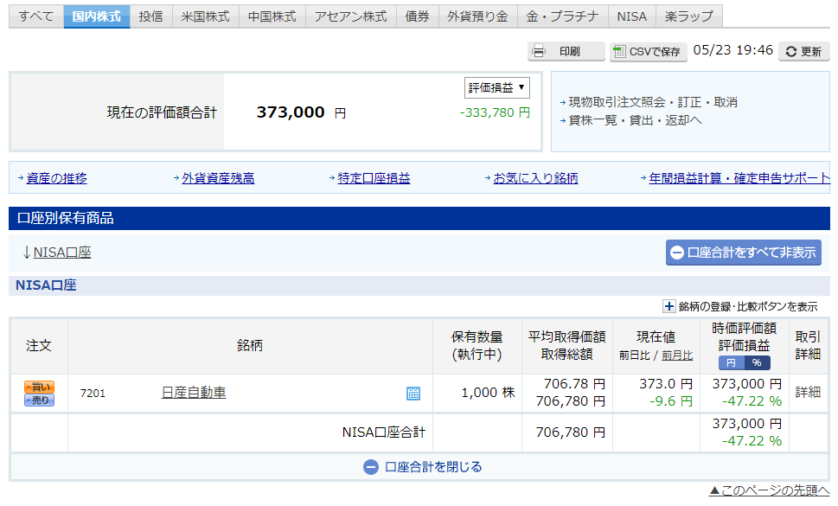Viewport: 838px width, 506px height.
Task: Click the -333,780 円 loss value
Action: coord(495,112)
